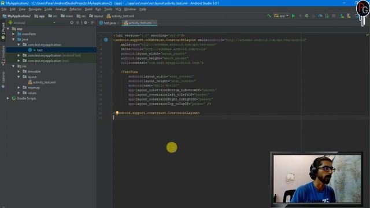Viewport: 370px width, 208px height.
Task: Collapse the app module tree node
Action: pyautogui.click(x=8, y=28)
